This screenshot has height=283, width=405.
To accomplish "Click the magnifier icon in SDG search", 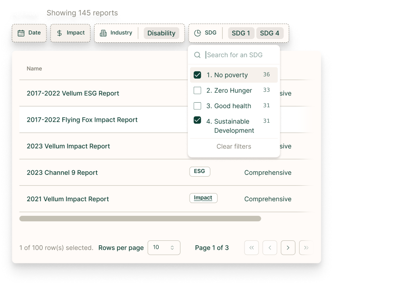I will [x=197, y=55].
